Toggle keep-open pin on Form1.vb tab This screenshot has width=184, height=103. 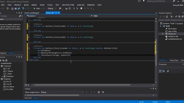pyautogui.click(x=56, y=13)
